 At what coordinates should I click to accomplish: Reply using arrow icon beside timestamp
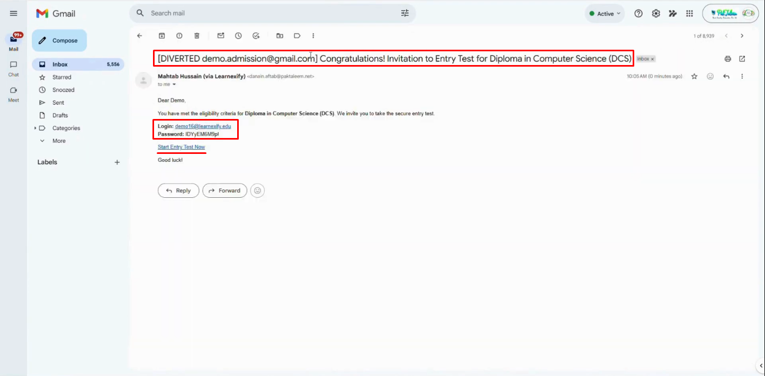click(726, 76)
